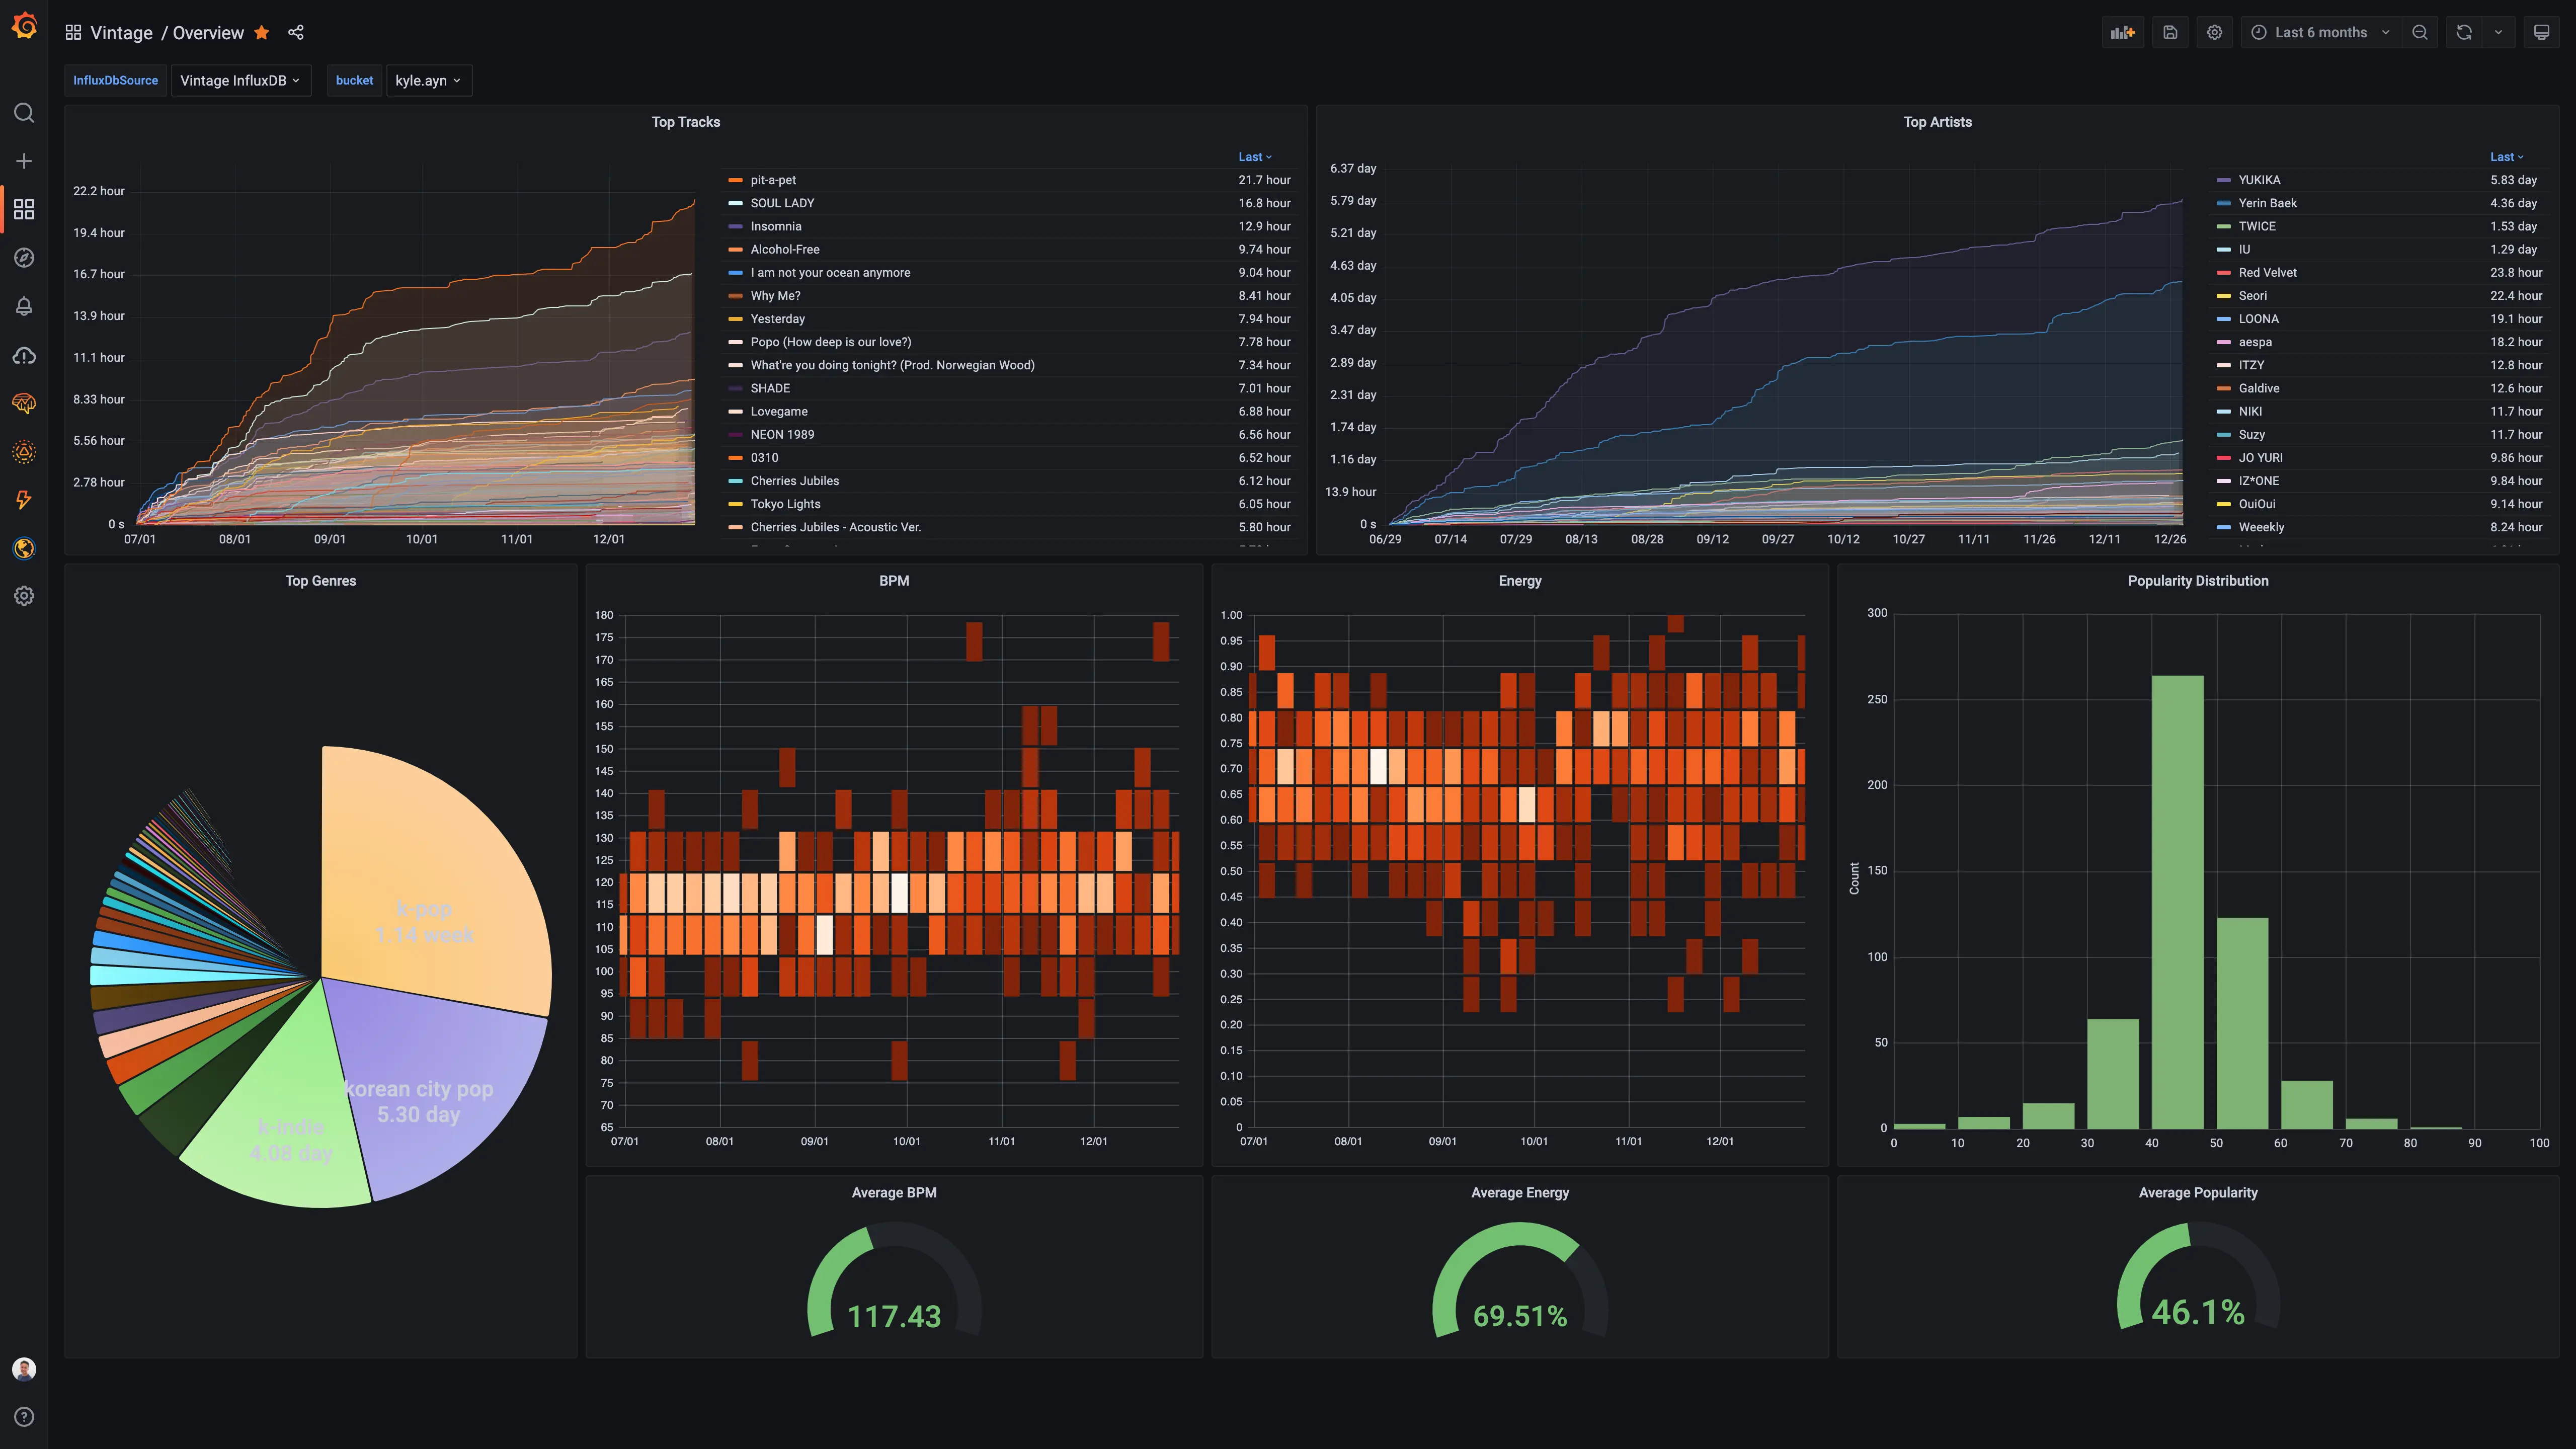Click the 117.43 Average BPM gauge value
Image resolution: width=2576 pixels, height=1449 pixels.
tap(894, 1316)
